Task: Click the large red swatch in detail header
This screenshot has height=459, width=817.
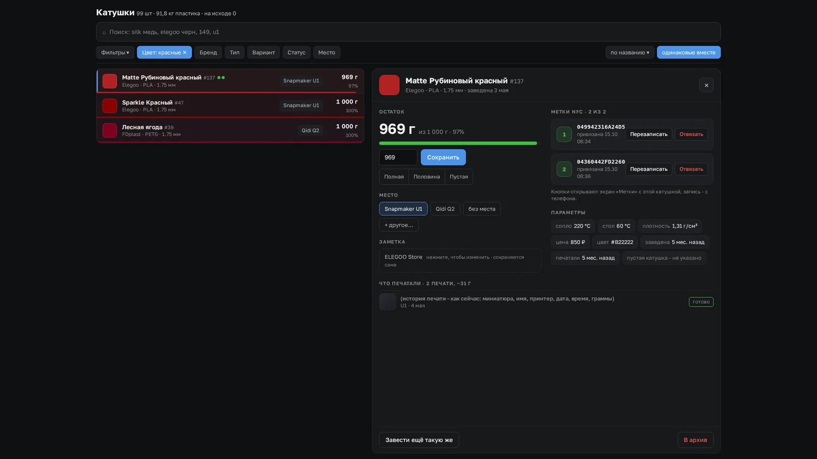Action: 389,85
